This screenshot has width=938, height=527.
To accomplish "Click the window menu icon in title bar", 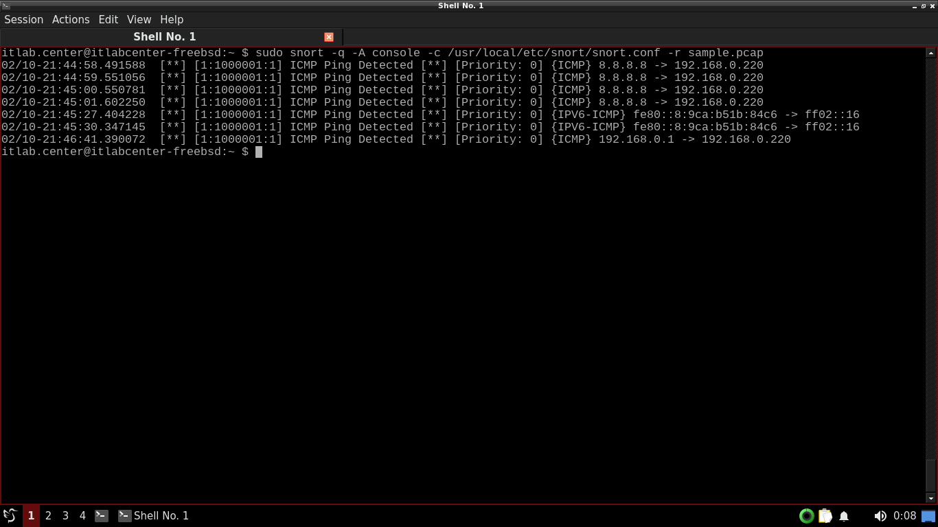I will (6, 5).
